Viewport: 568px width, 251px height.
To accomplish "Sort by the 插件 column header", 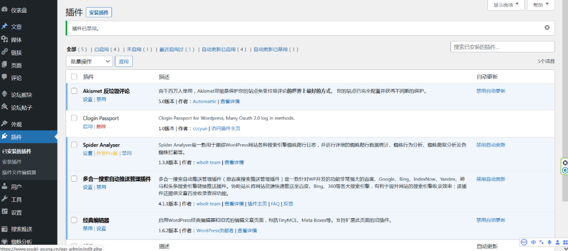I will [x=89, y=77].
